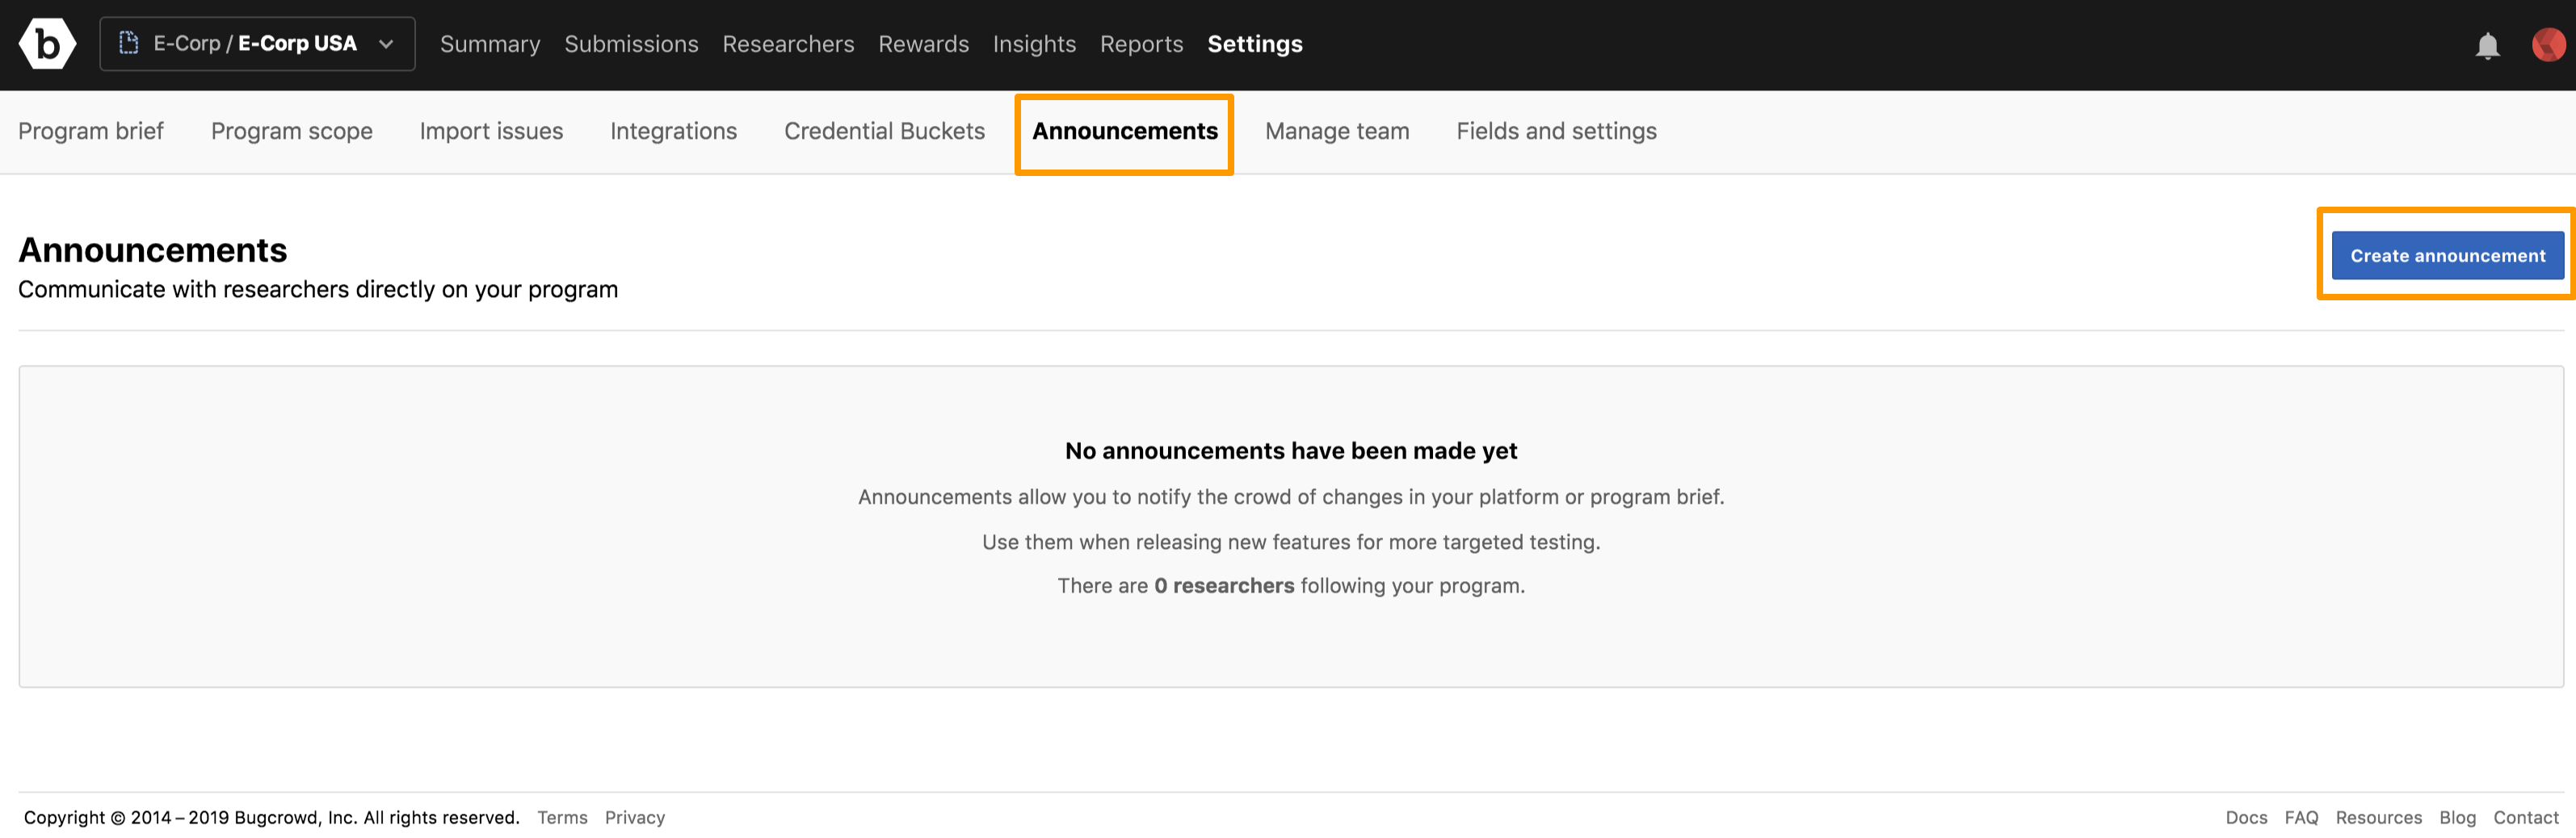The width and height of the screenshot is (2576, 838).
Task: Open the Resources footer link
Action: point(2378,817)
